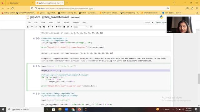Open cell type Code dropdown

click(x=80, y=27)
